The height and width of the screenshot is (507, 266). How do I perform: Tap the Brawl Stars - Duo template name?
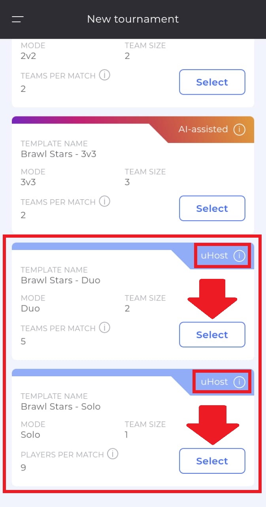tap(60, 280)
